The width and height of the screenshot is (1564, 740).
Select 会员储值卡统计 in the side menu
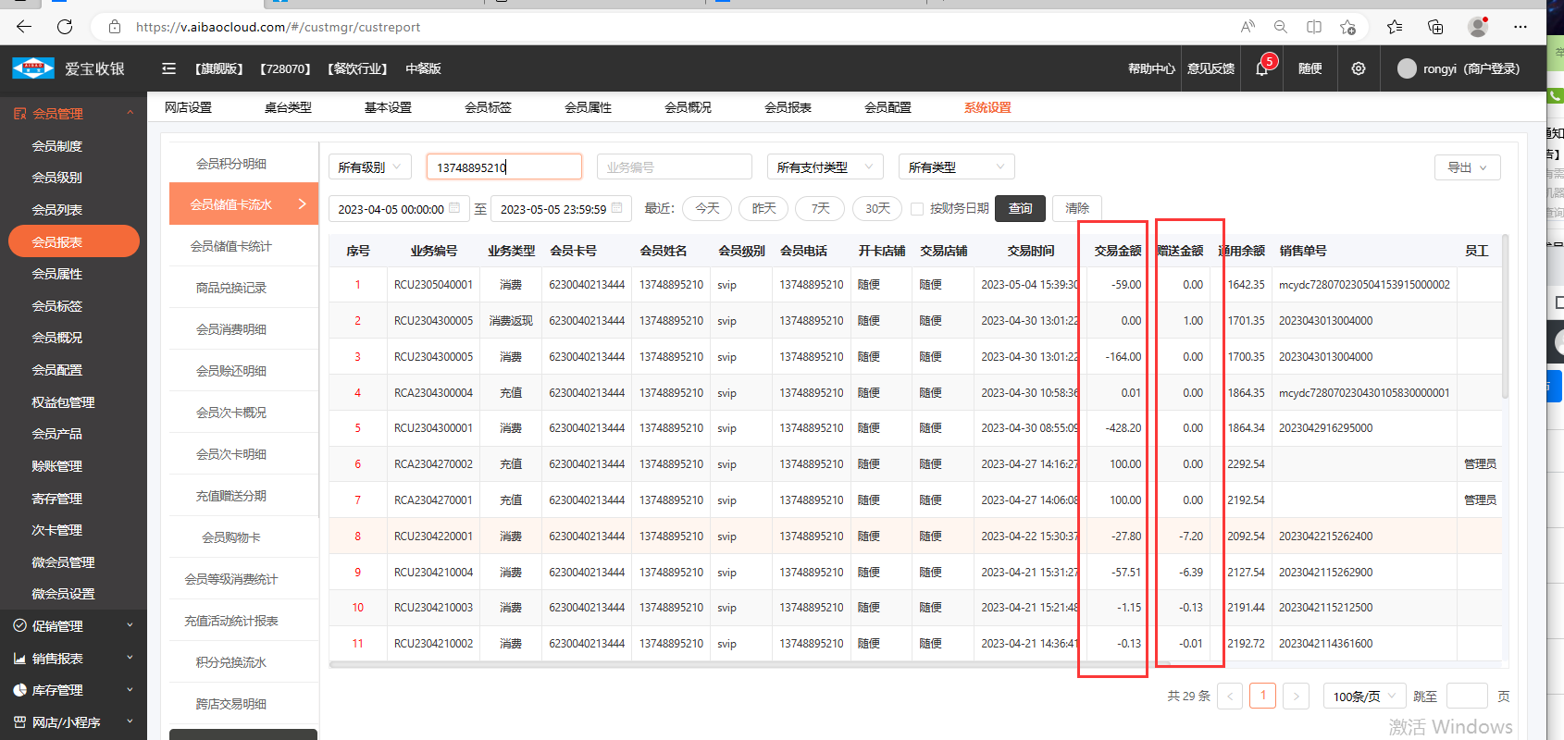click(231, 246)
